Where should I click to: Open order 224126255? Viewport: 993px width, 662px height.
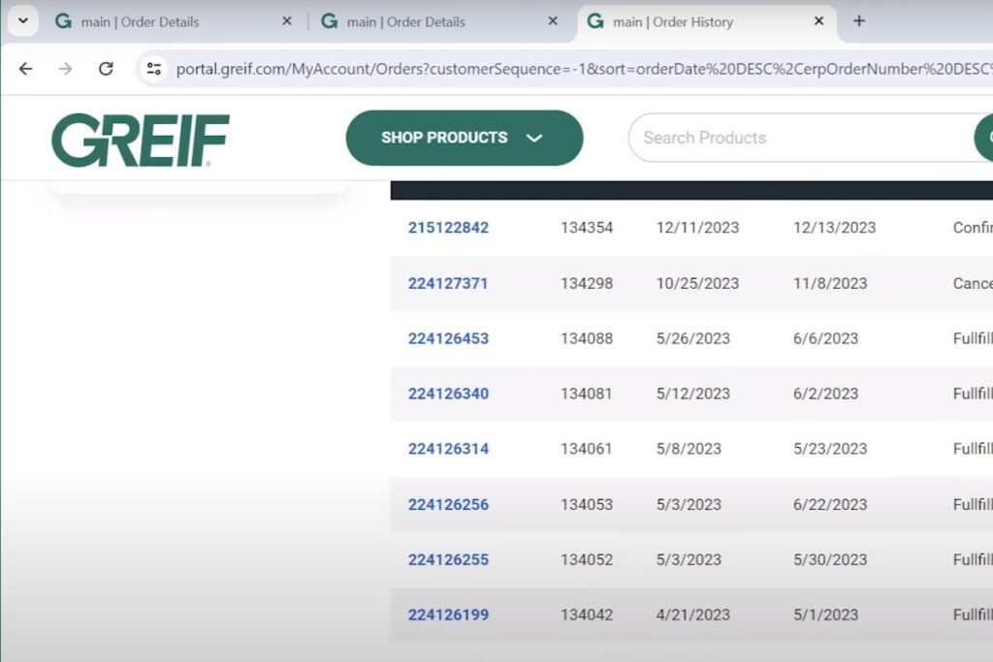(448, 559)
